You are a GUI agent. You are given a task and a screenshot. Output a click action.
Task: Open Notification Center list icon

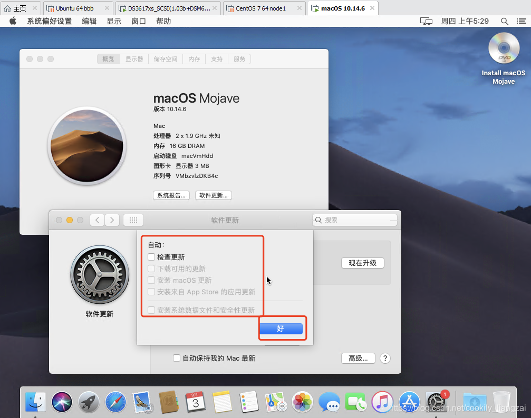[x=521, y=21]
